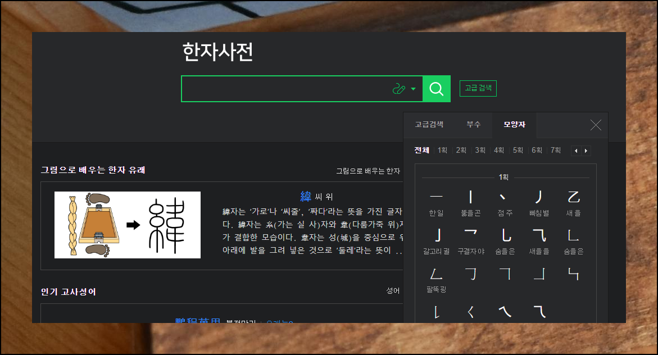This screenshot has width=658, height=355.
Task: Go to previous stroke count page
Action: click(x=576, y=151)
